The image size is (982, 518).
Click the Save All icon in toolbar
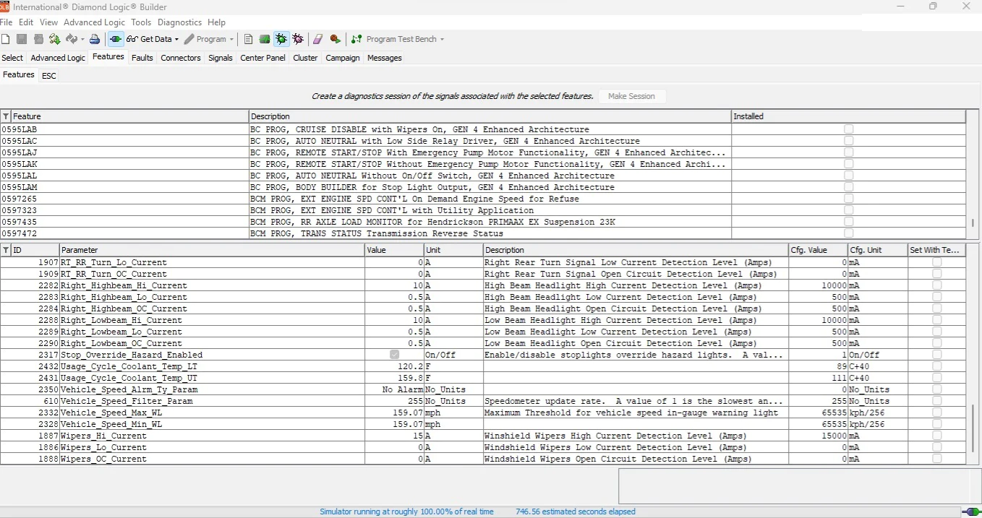pos(38,39)
